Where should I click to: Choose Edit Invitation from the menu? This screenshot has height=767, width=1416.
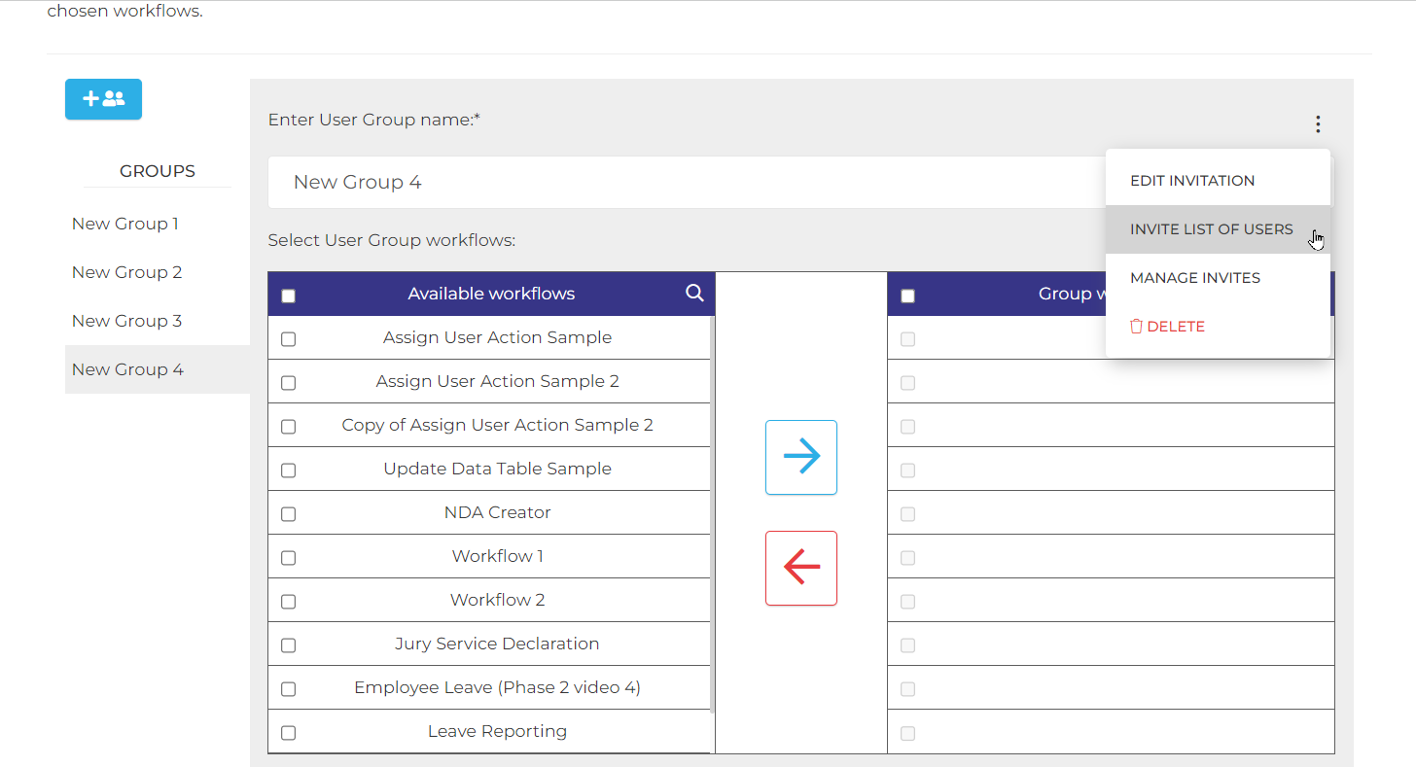point(1218,181)
